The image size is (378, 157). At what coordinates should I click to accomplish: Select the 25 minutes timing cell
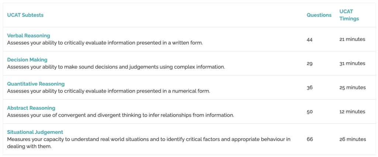[352, 88]
